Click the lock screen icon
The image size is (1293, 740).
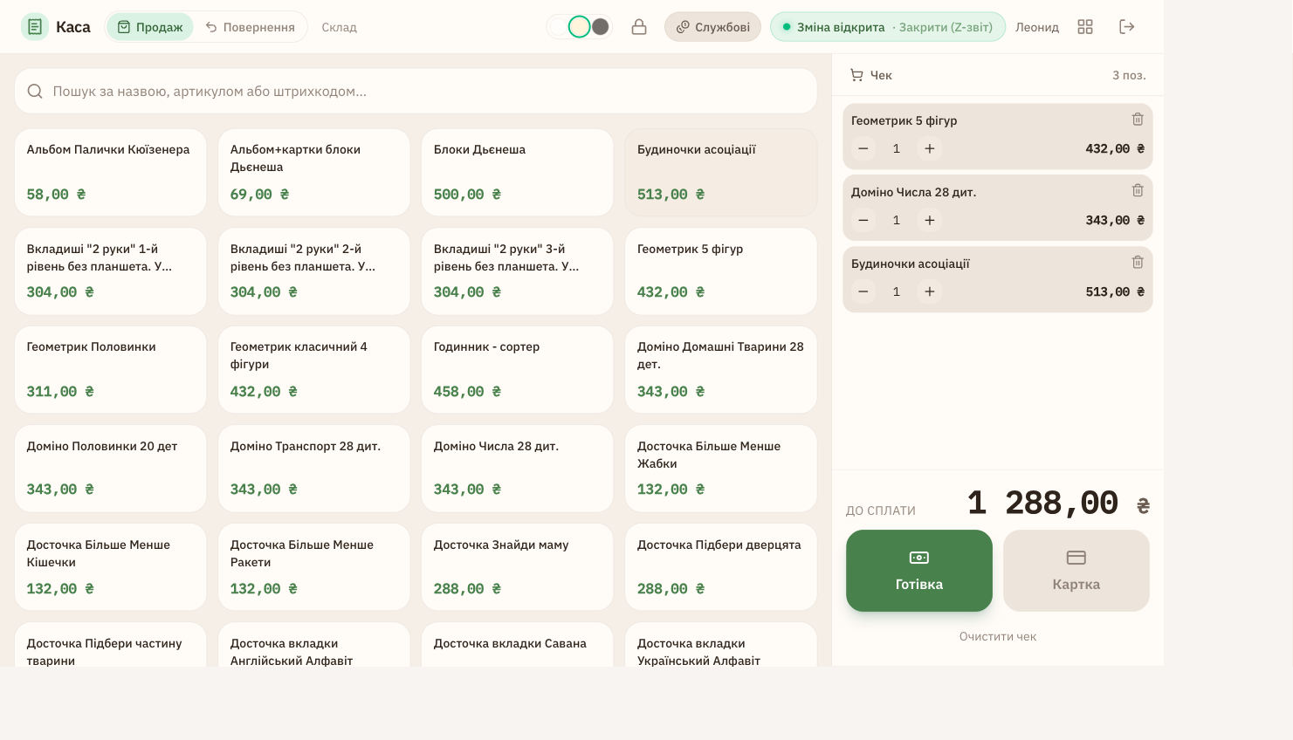click(639, 27)
